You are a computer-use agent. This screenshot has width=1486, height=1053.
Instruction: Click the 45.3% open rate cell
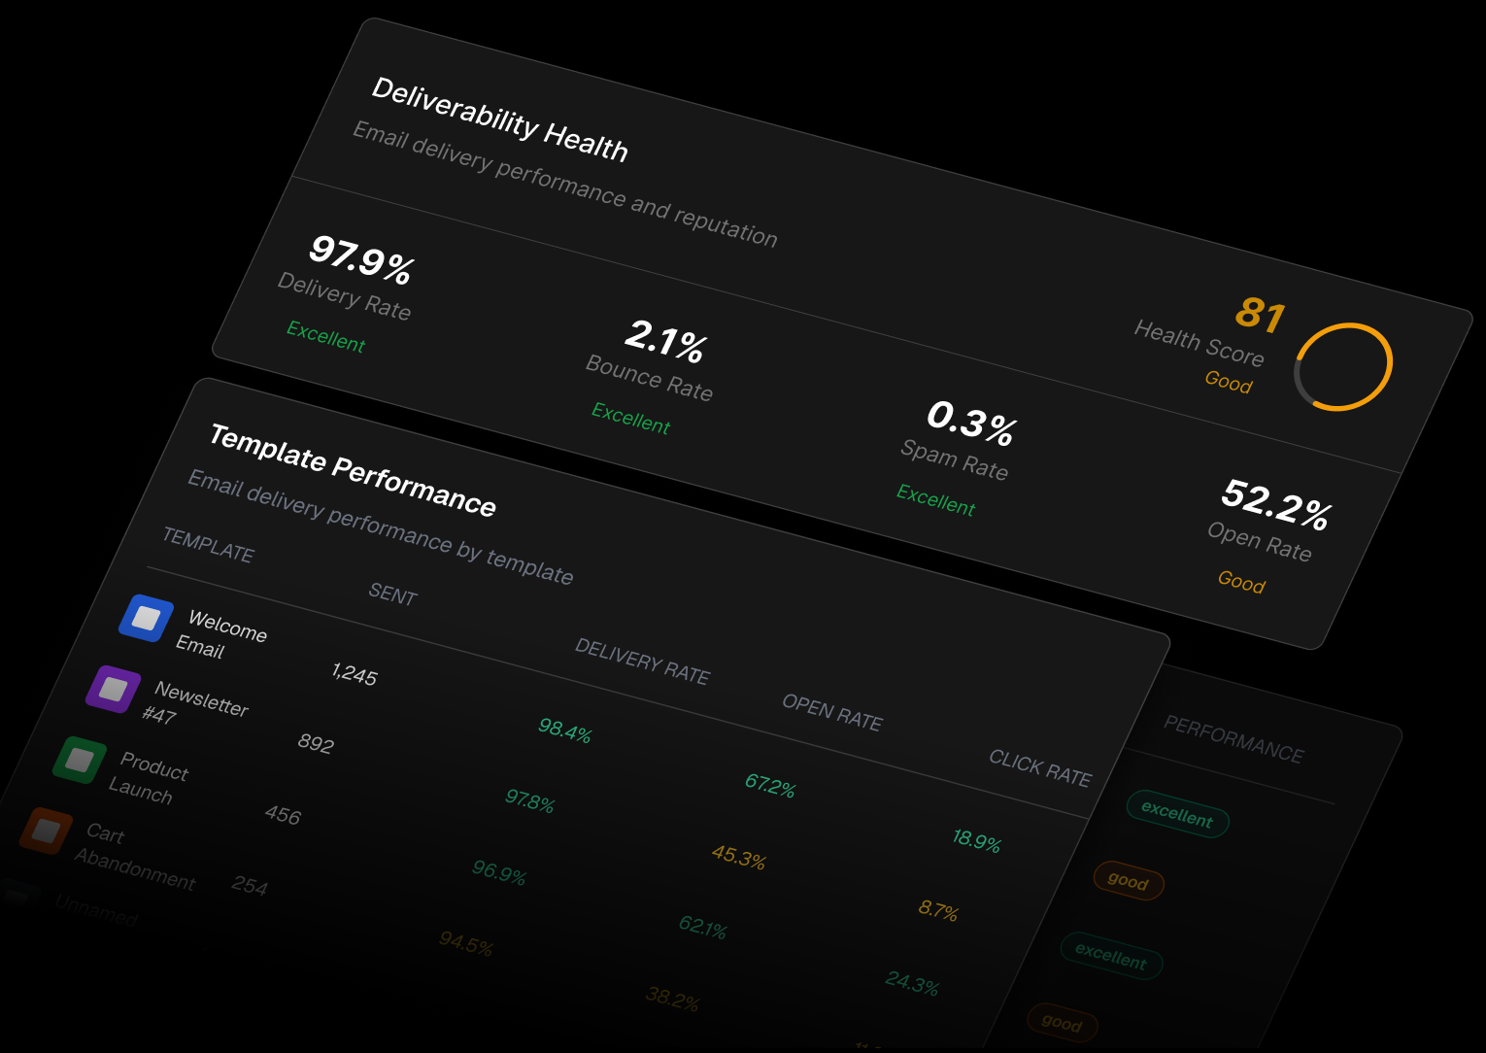[739, 856]
